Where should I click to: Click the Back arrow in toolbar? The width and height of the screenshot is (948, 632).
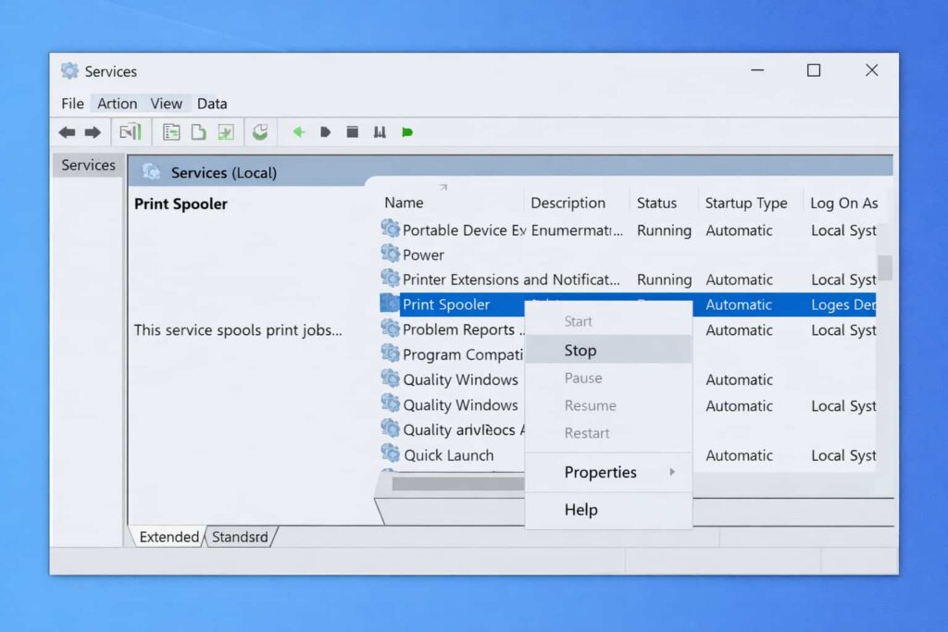coord(67,132)
